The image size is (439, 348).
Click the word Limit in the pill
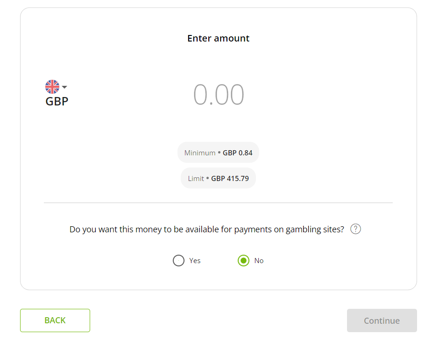tap(196, 179)
